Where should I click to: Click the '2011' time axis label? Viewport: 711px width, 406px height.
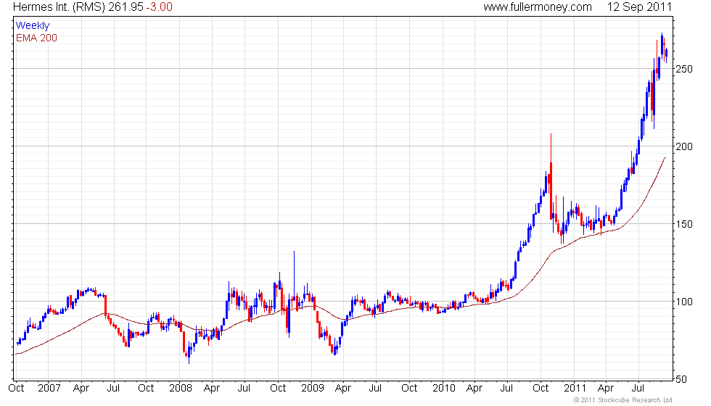click(x=575, y=389)
